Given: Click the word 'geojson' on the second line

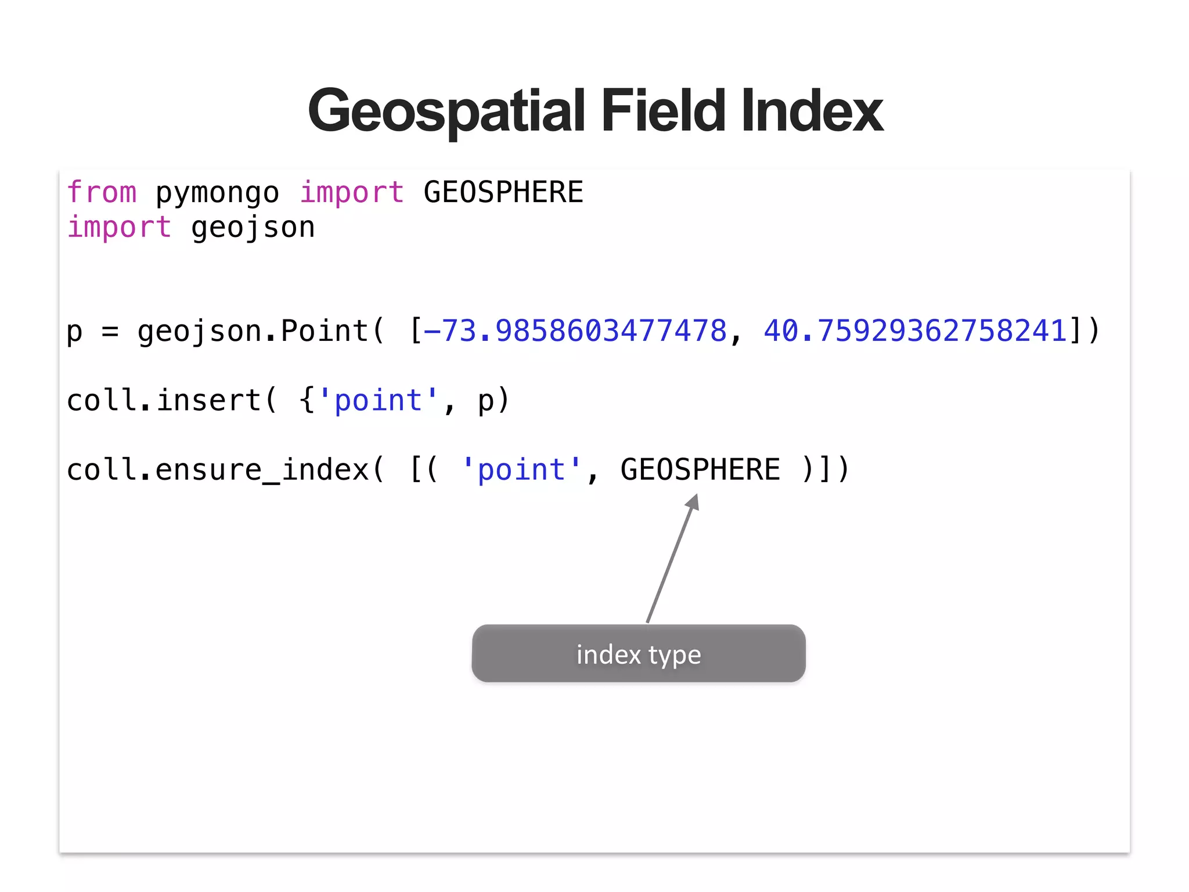Looking at the screenshot, I should (253, 228).
